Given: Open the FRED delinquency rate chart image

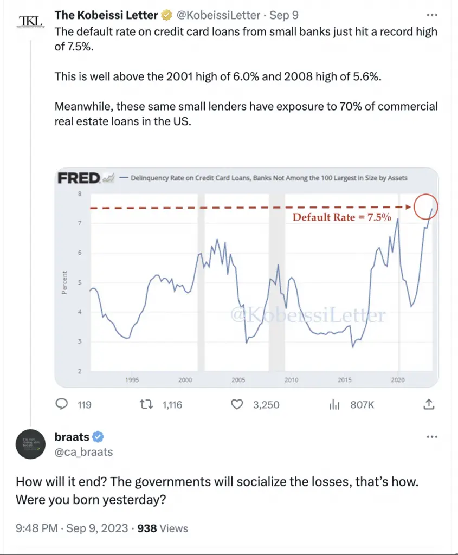Looking at the screenshot, I should [247, 277].
